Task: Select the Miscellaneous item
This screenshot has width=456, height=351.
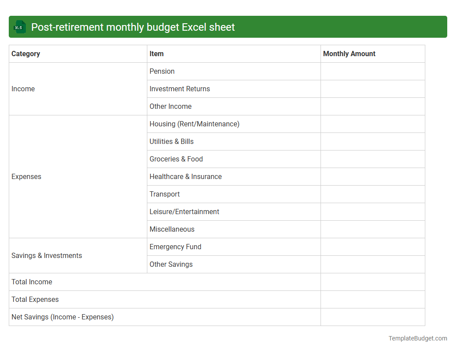Action: point(172,229)
